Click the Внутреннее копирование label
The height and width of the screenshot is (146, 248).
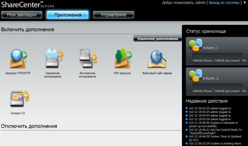87,75
